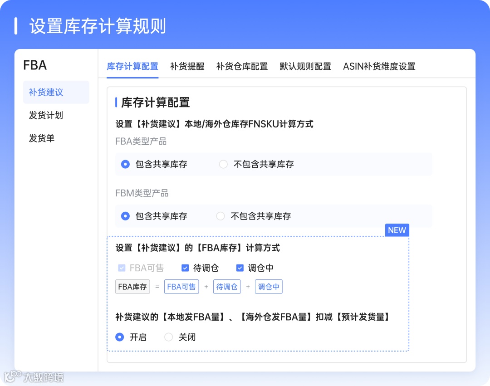Uncheck the 调仓中 checkbox
This screenshot has width=490, height=386.
(x=240, y=268)
